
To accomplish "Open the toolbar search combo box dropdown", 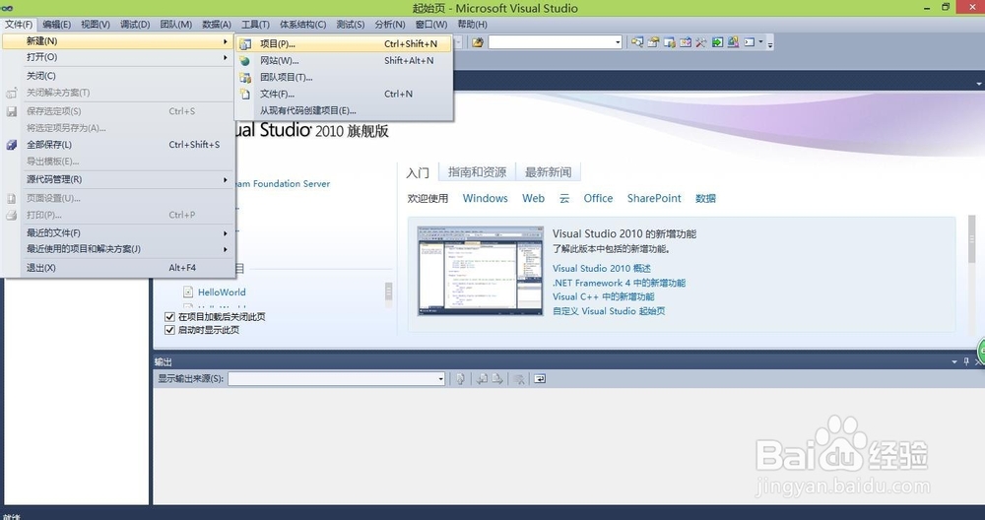I will [x=618, y=42].
